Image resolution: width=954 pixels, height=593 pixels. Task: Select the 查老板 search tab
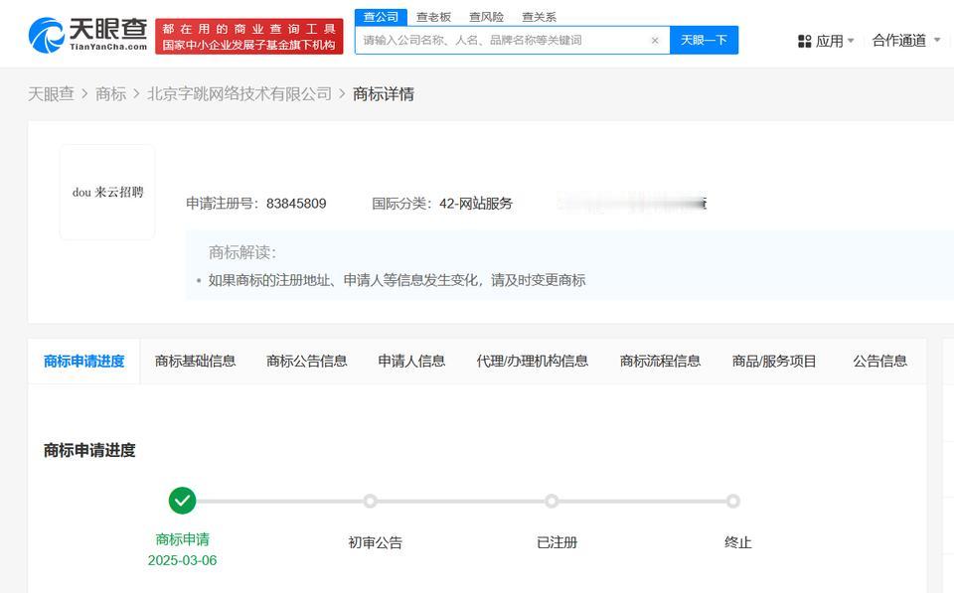434,17
